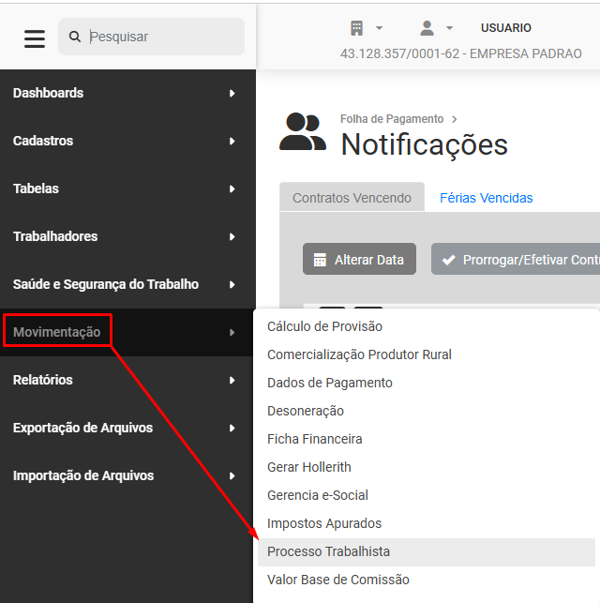This screenshot has height=603, width=600.
Task: Expand the Cadastros submenu arrow
Action: [232, 142]
